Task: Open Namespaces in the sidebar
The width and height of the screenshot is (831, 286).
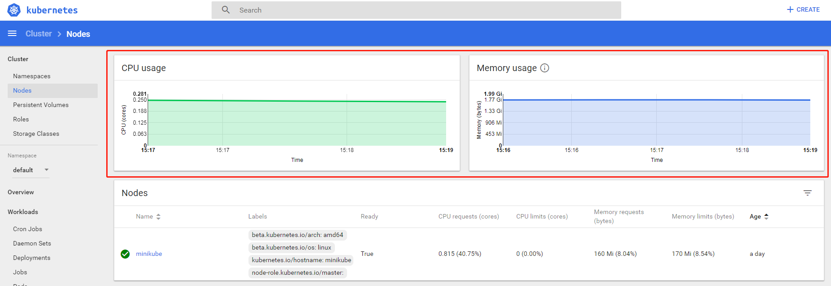Action: click(x=32, y=76)
